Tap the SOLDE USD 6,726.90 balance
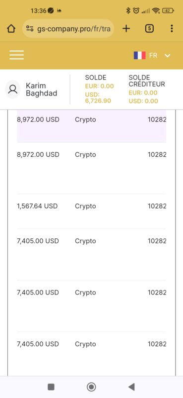Viewport: 183px width, 398px height. [98, 98]
